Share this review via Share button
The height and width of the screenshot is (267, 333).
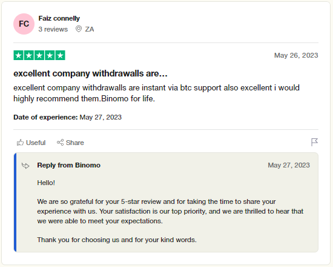(70, 143)
